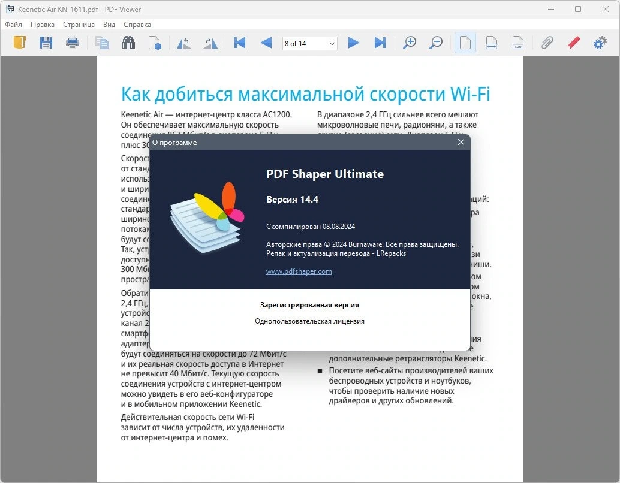Minimize the PDF Viewer window
Image resolution: width=620 pixels, height=483 pixels.
[551, 9]
